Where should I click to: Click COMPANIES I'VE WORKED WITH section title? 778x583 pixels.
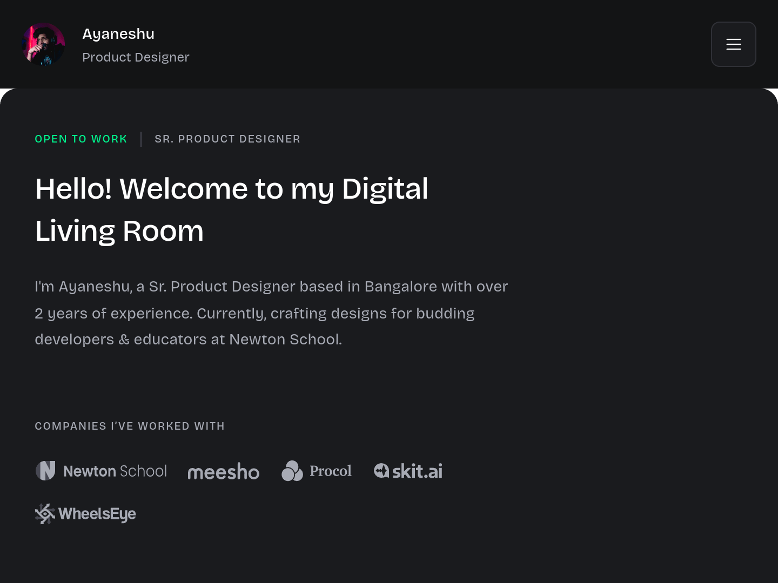point(130,426)
